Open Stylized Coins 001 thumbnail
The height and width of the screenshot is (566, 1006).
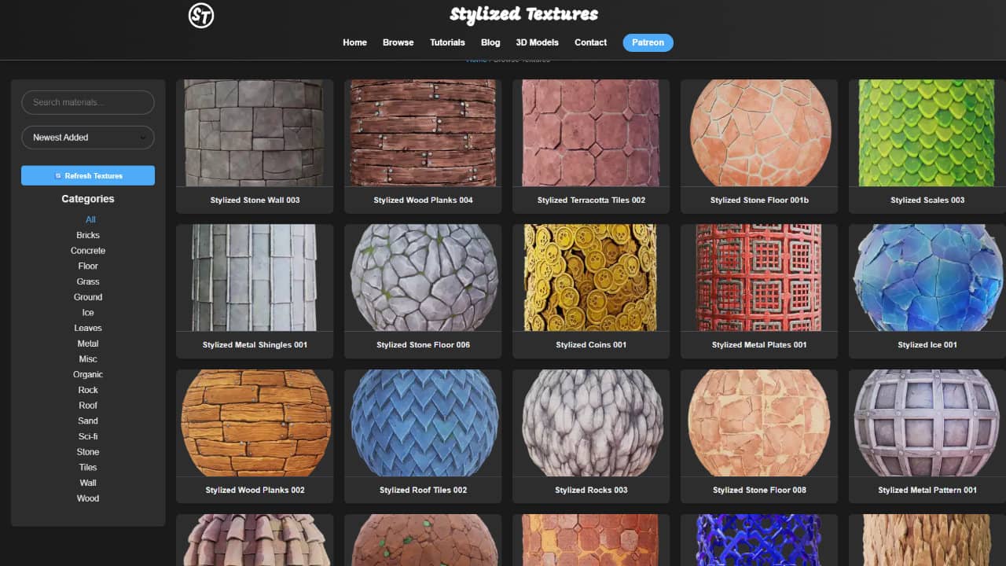coord(591,277)
